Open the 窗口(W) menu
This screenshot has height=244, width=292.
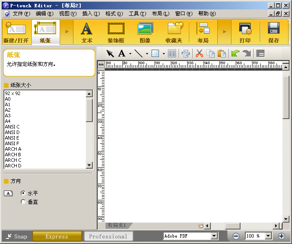click(x=184, y=14)
